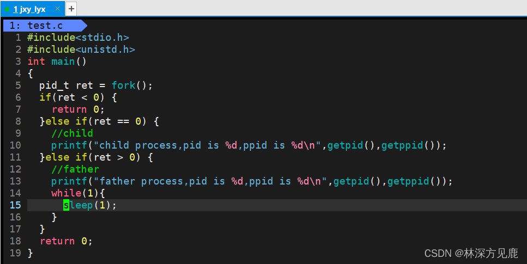This screenshot has height=264, width=527.
Task: Click the '//father' comment
Action: point(75,169)
